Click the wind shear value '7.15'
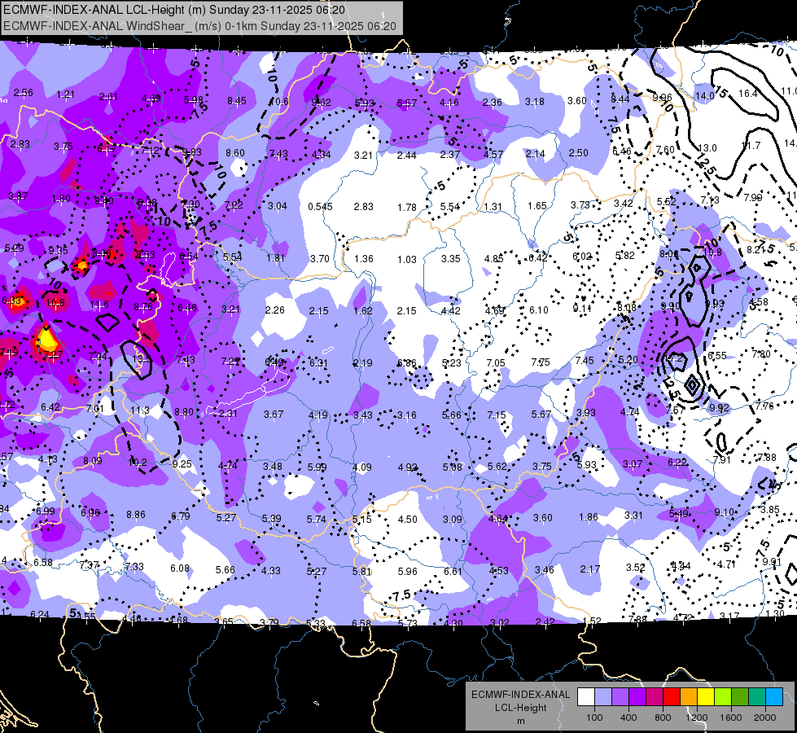This screenshot has height=733, width=797. coord(497,415)
